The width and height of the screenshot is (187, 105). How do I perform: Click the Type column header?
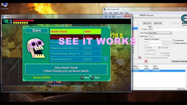tap(146, 66)
